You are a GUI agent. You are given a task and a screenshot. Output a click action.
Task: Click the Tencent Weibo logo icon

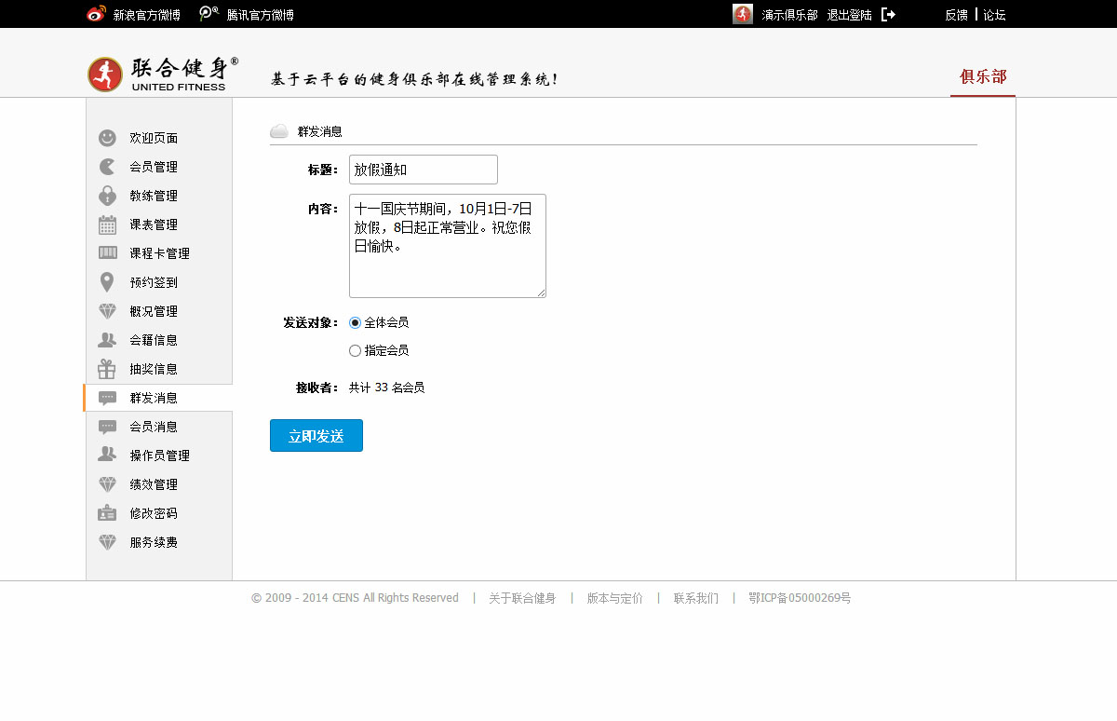click(209, 15)
